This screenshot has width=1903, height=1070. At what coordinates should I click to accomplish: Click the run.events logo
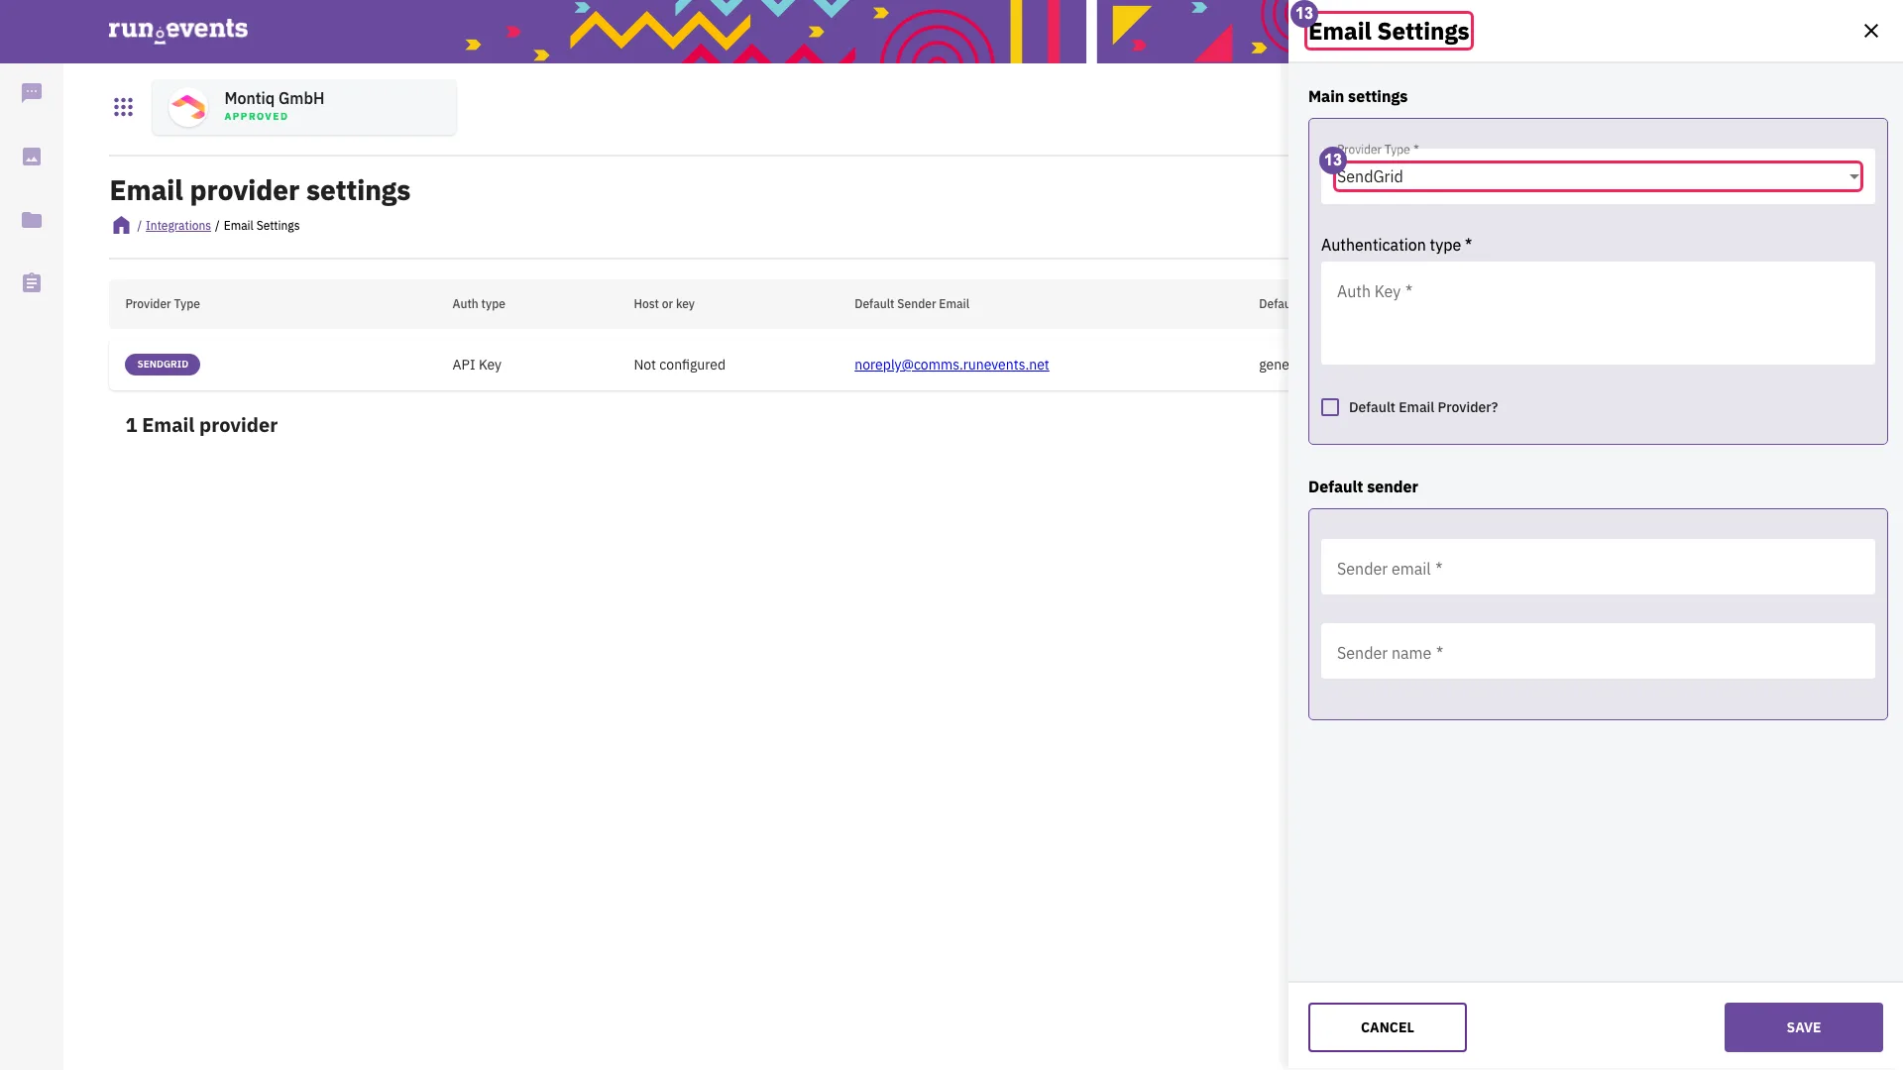coord(178,30)
